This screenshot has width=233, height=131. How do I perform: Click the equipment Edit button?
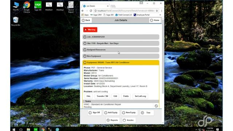(115, 96)
